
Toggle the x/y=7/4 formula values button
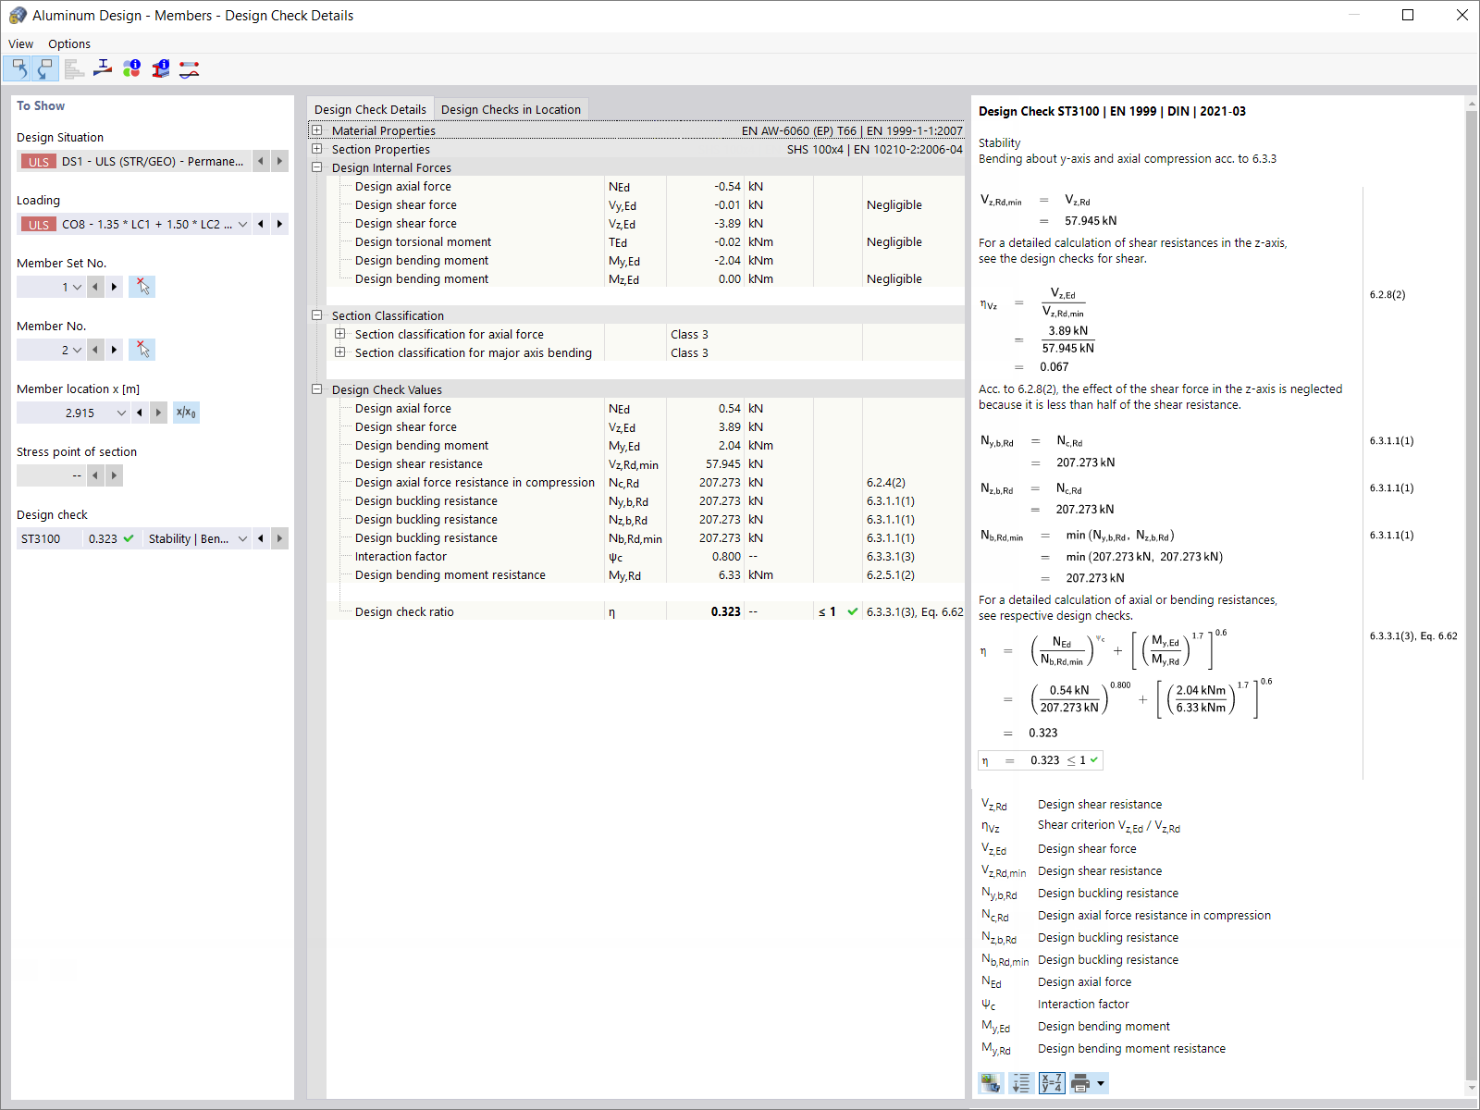(x=1052, y=1083)
